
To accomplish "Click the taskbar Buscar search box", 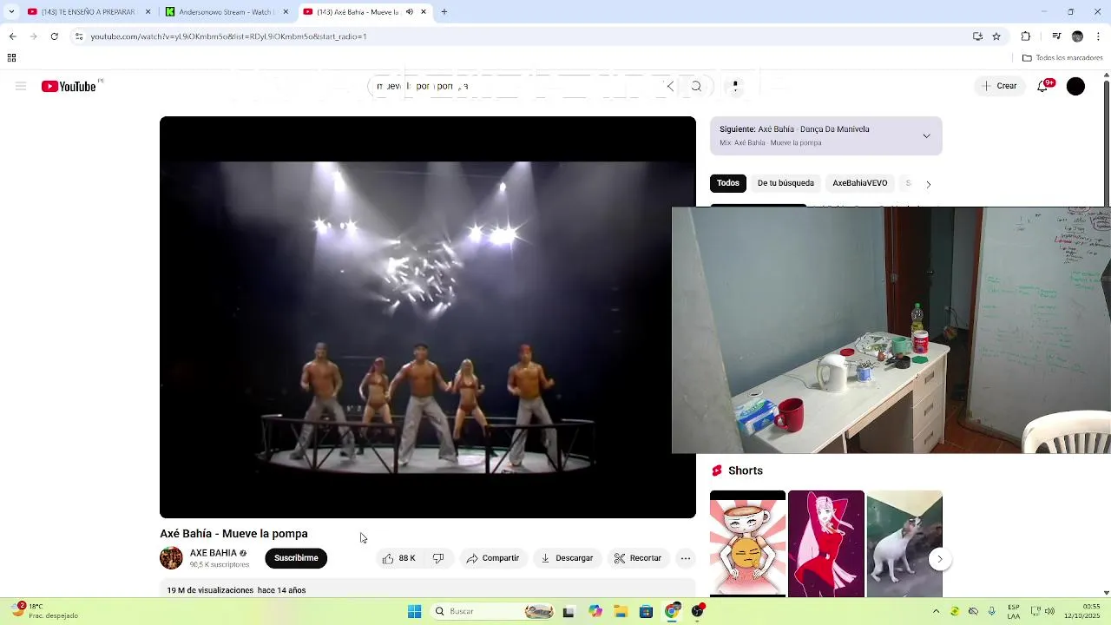I will coord(493,611).
